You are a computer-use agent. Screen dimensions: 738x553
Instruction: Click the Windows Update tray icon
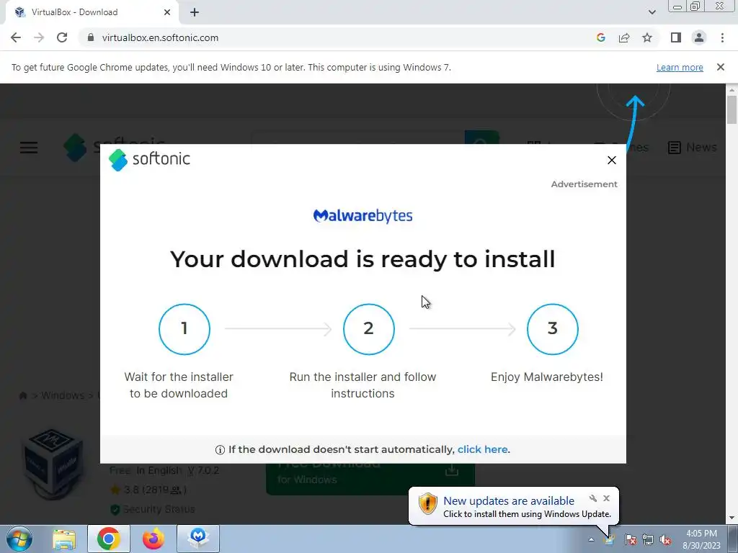(609, 539)
